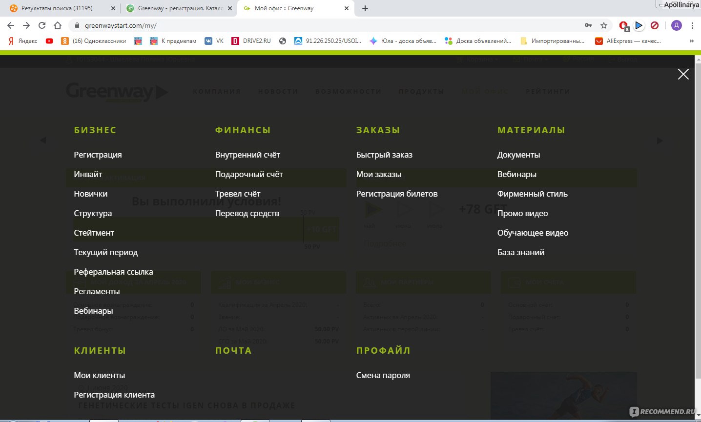The height and width of the screenshot is (422, 701).
Task: Click the address bar URL
Action: pos(121,25)
